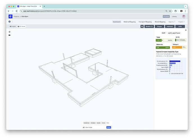Click the GWP indicator chip
The height and width of the screenshot is (138, 194).
pos(163,33)
